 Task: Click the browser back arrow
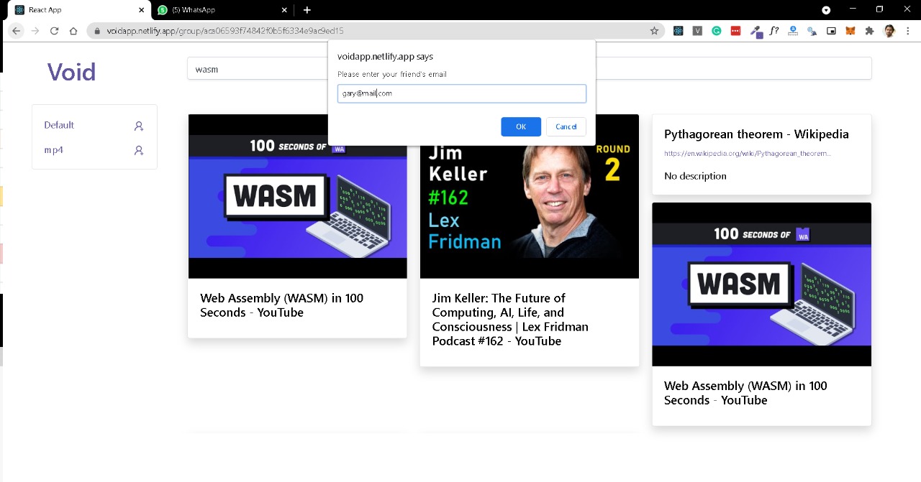pyautogui.click(x=16, y=31)
